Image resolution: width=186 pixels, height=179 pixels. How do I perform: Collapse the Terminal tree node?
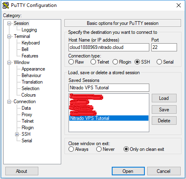pyautogui.click(x=9, y=37)
